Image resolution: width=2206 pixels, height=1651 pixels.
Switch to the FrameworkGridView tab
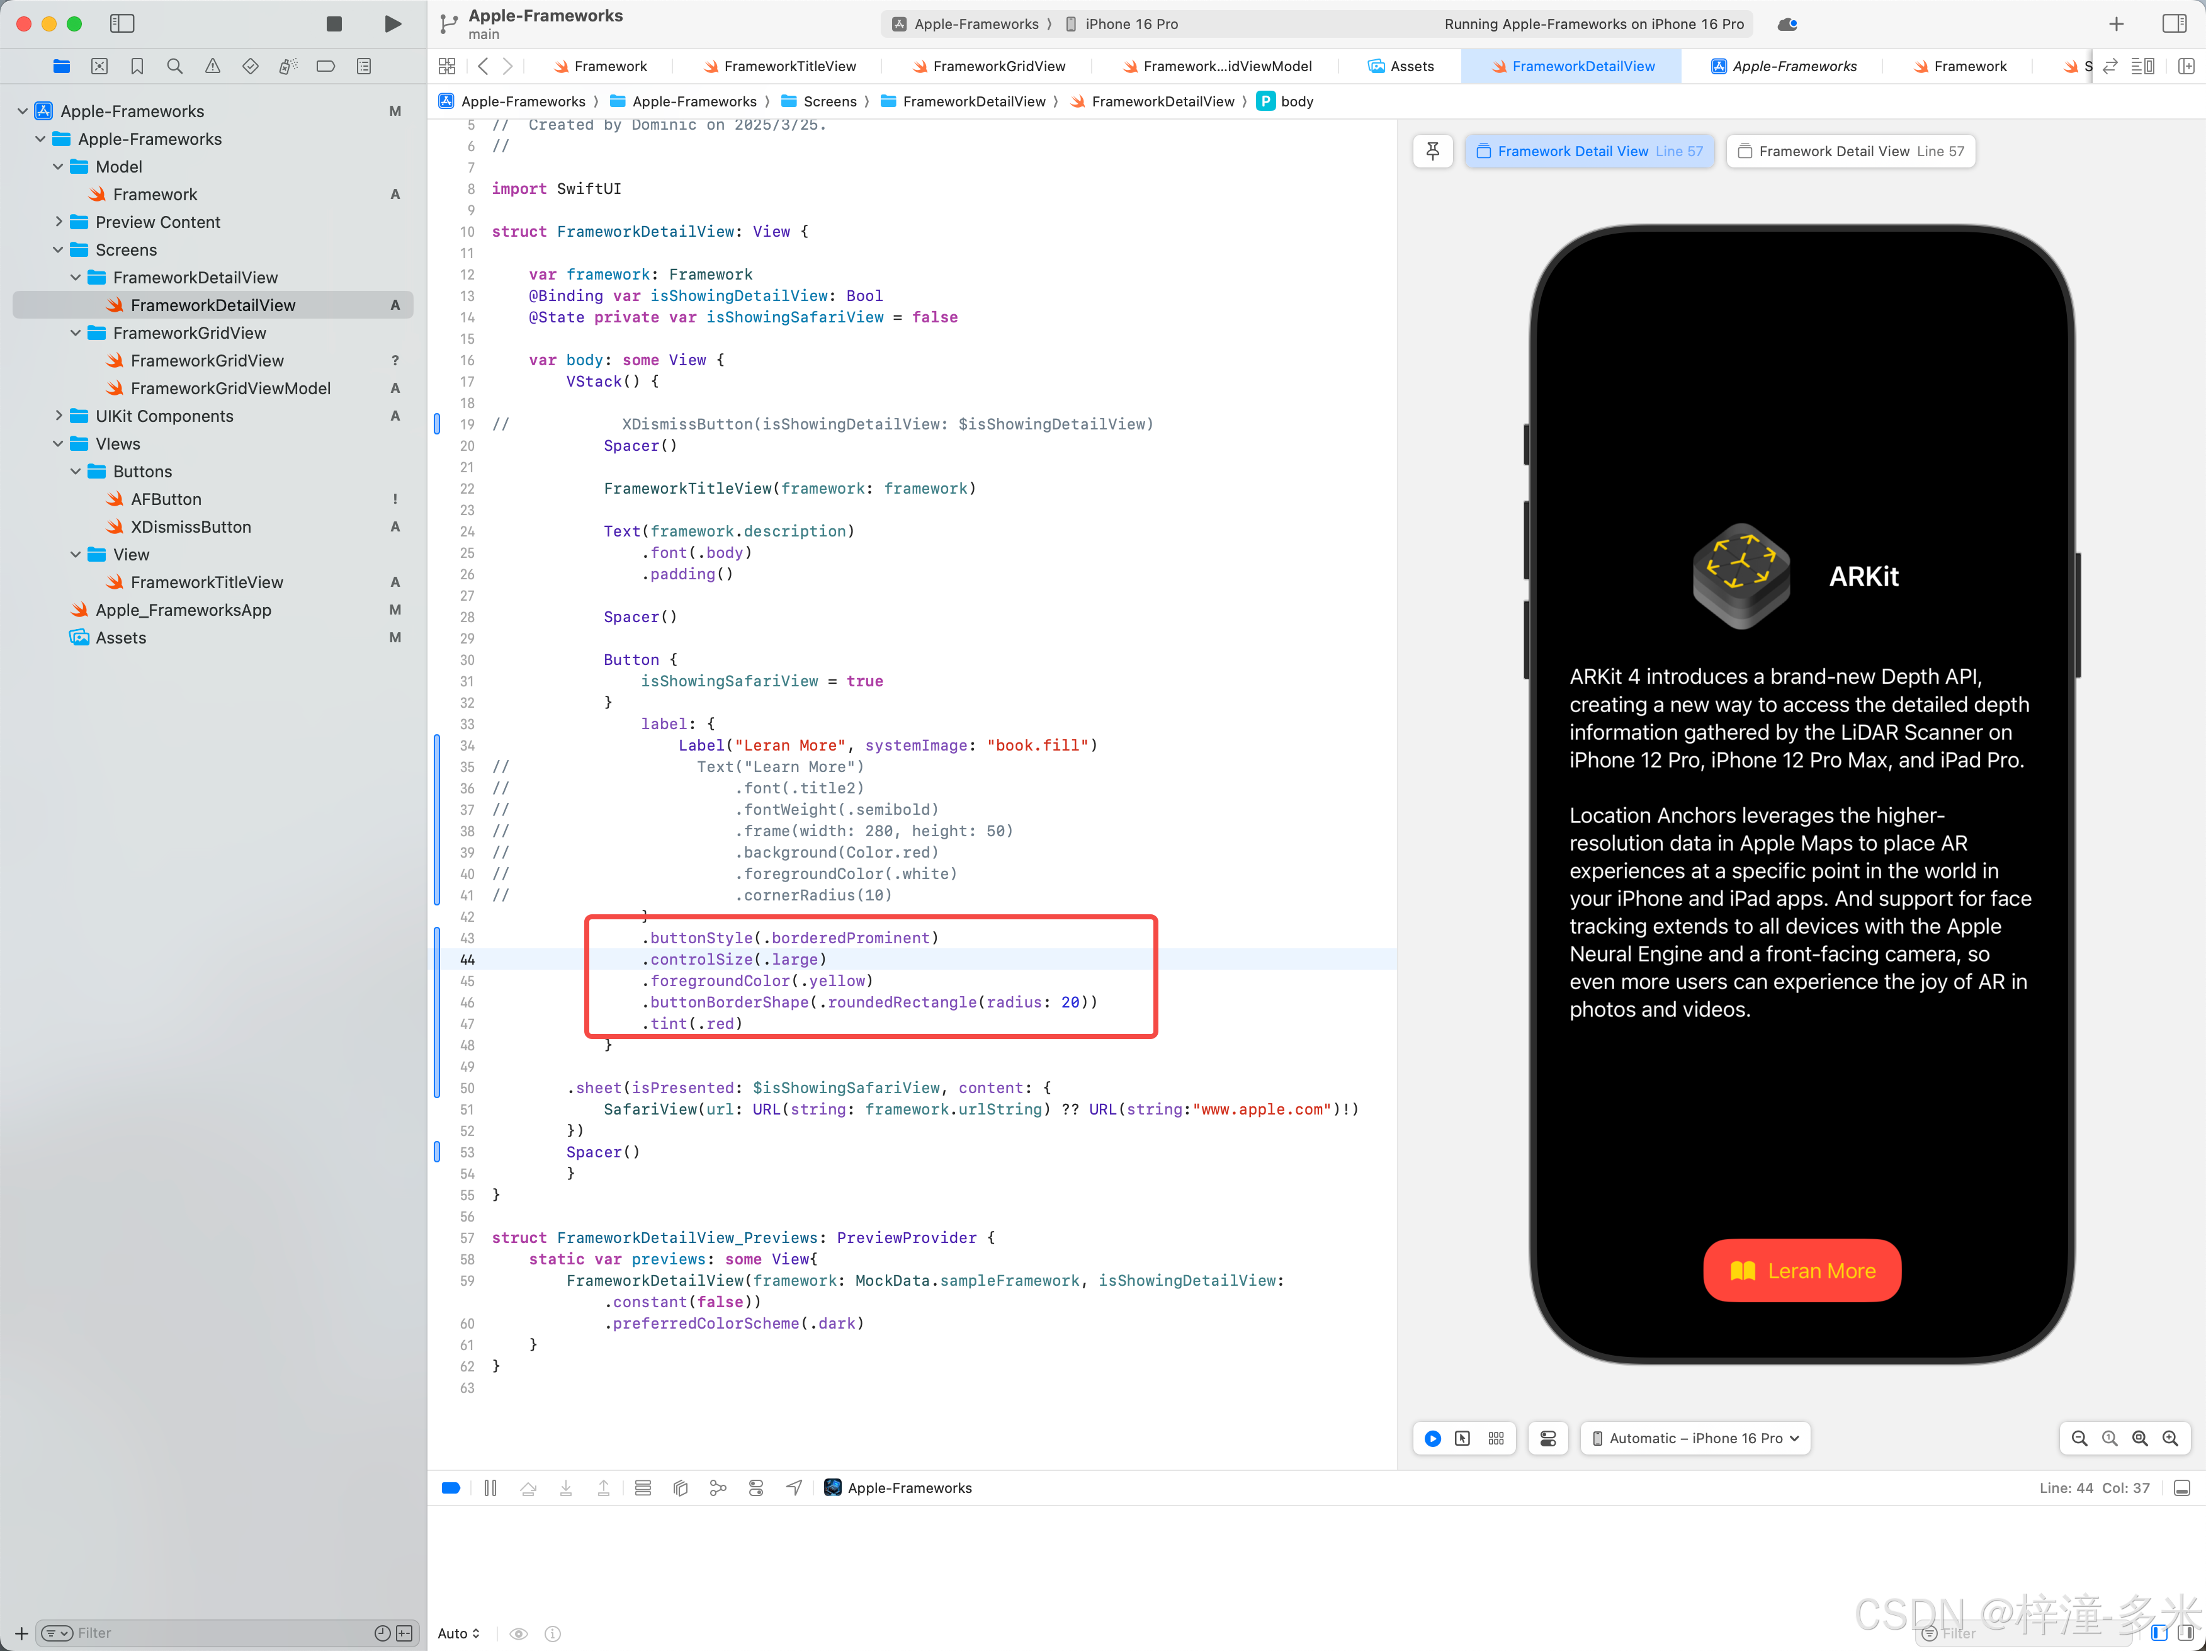pyautogui.click(x=997, y=67)
